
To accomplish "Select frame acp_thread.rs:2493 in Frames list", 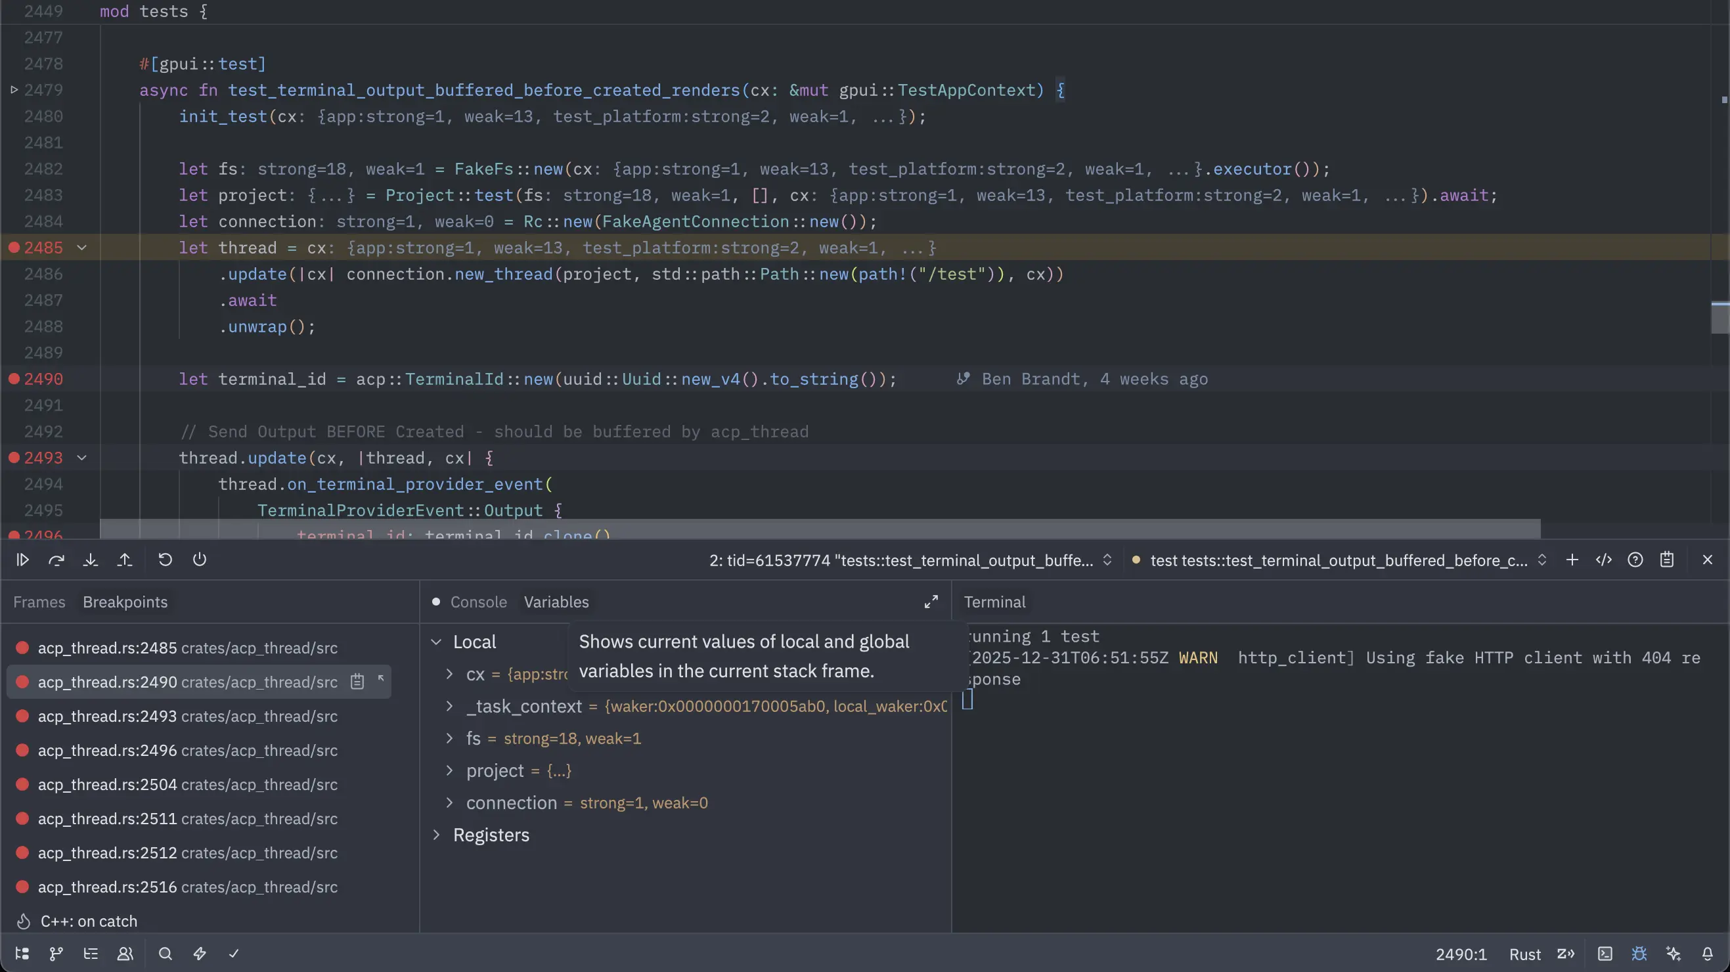I will pos(187,716).
